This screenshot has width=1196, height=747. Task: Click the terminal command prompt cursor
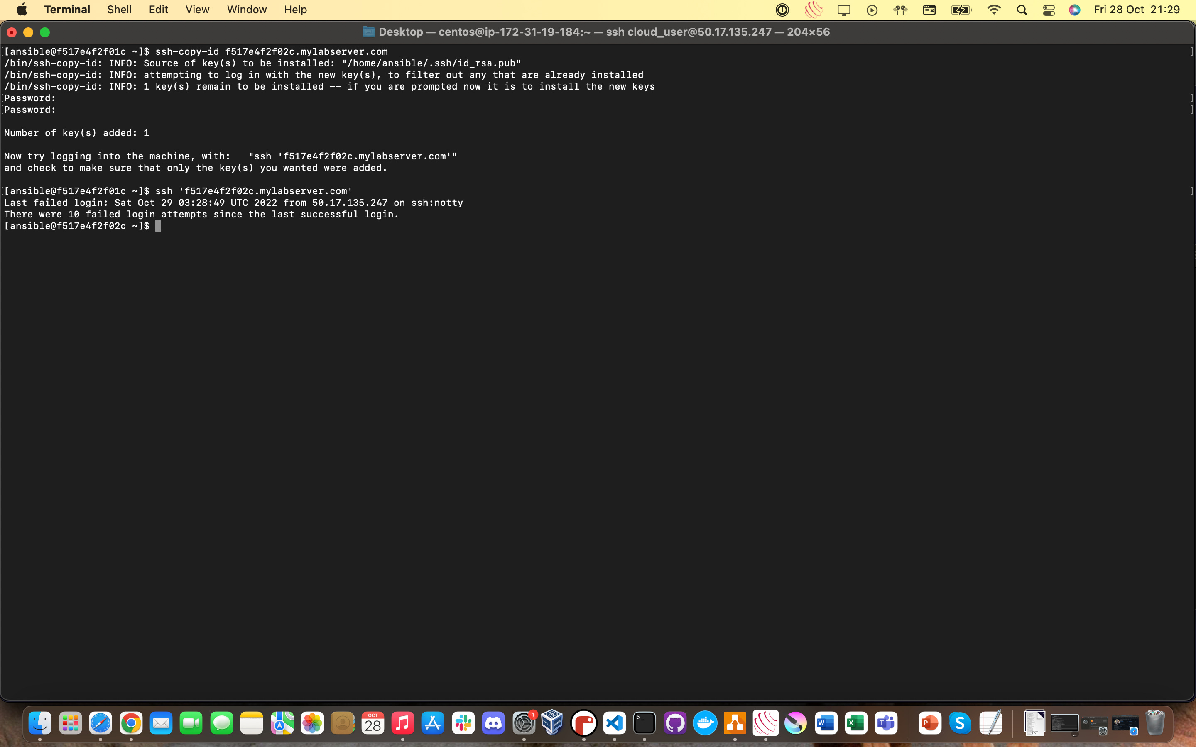[x=158, y=226]
